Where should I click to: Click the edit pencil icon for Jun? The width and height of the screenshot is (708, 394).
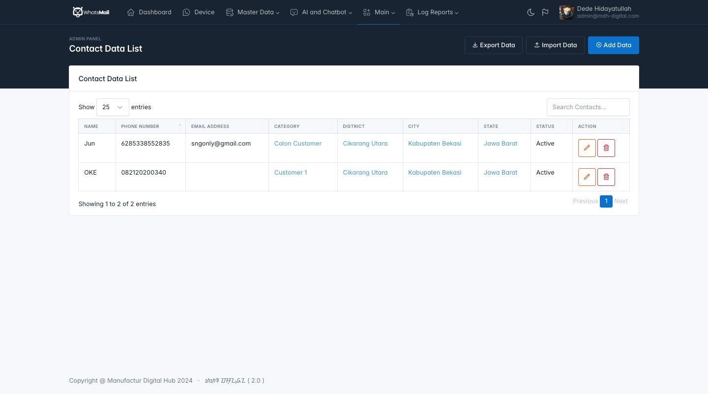tap(587, 148)
